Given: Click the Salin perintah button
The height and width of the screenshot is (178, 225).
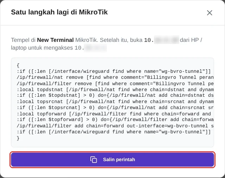Looking at the screenshot, I should 112,160.
